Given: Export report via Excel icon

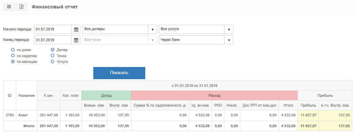Looking at the screenshot, I should [21, 7].
